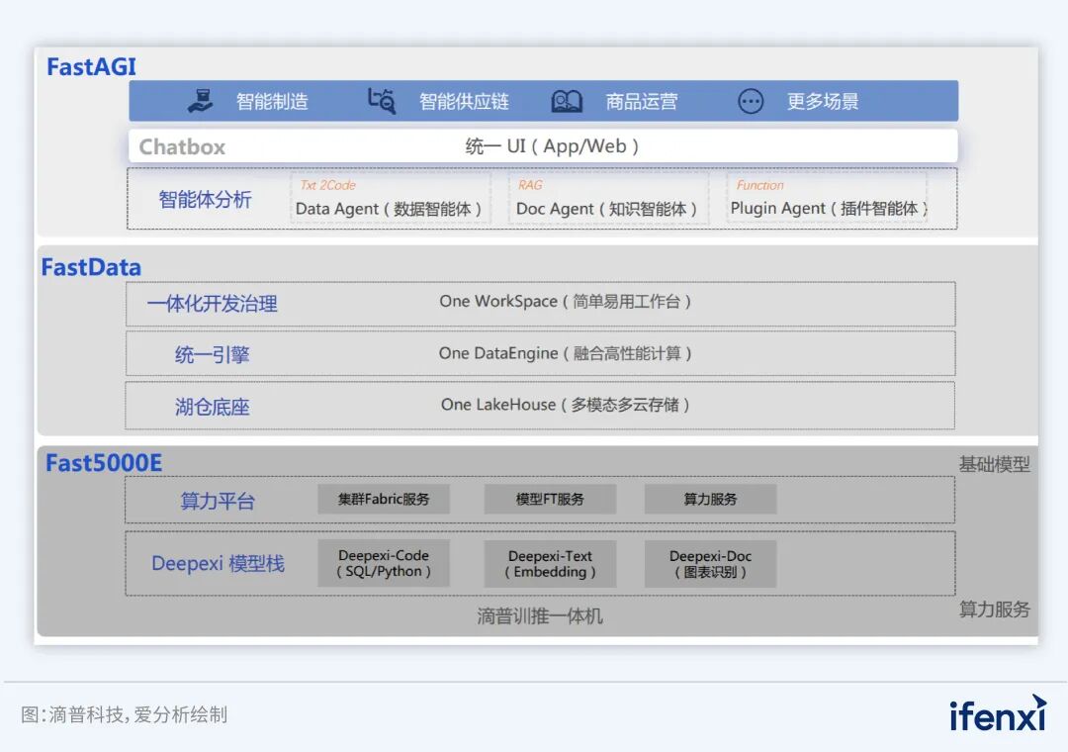The image size is (1068, 752).
Task: Click the Deepexi 模型栈 label
Action: [218, 564]
